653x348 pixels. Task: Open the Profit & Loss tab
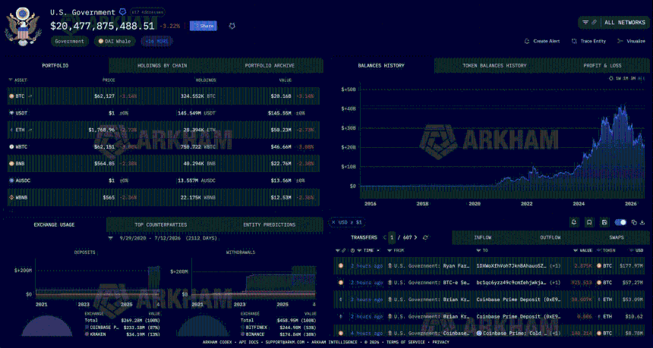pyautogui.click(x=602, y=66)
